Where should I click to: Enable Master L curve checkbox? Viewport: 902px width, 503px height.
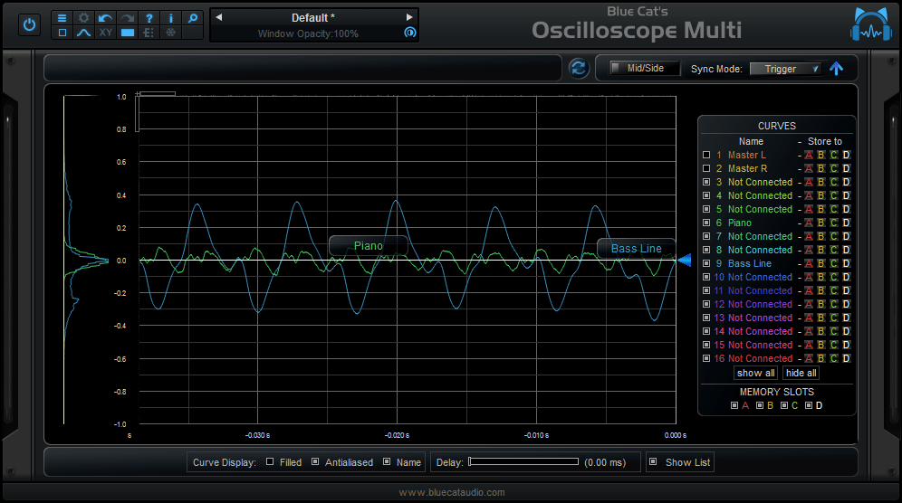pos(706,155)
